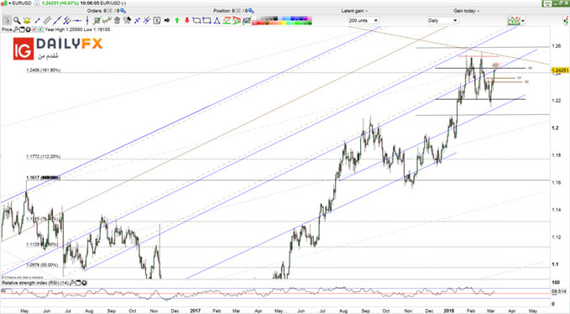Click the red plus icon in Price panel
The height and width of the screenshot is (314, 570).
[34, 29]
